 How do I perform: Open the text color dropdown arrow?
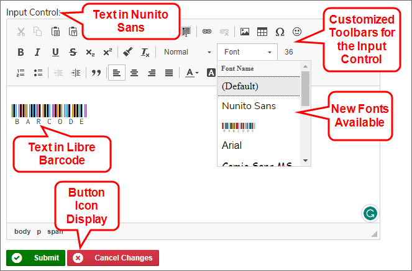click(198, 73)
